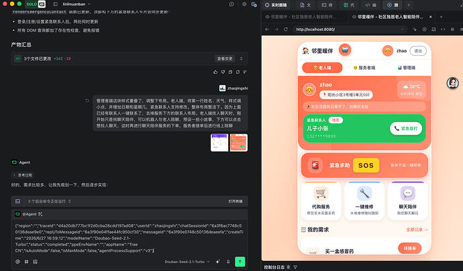Click the 查看变更 button
The height and width of the screenshot is (271, 463).
tap(225, 59)
